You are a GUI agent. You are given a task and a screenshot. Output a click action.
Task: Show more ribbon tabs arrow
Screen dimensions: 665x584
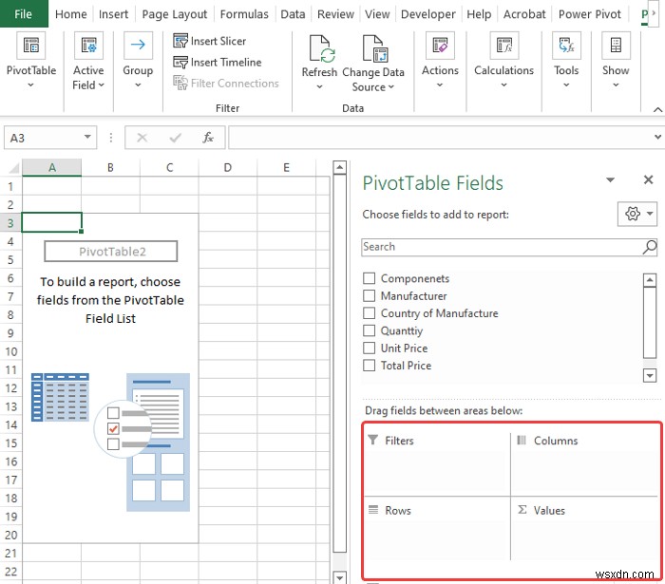[654, 13]
